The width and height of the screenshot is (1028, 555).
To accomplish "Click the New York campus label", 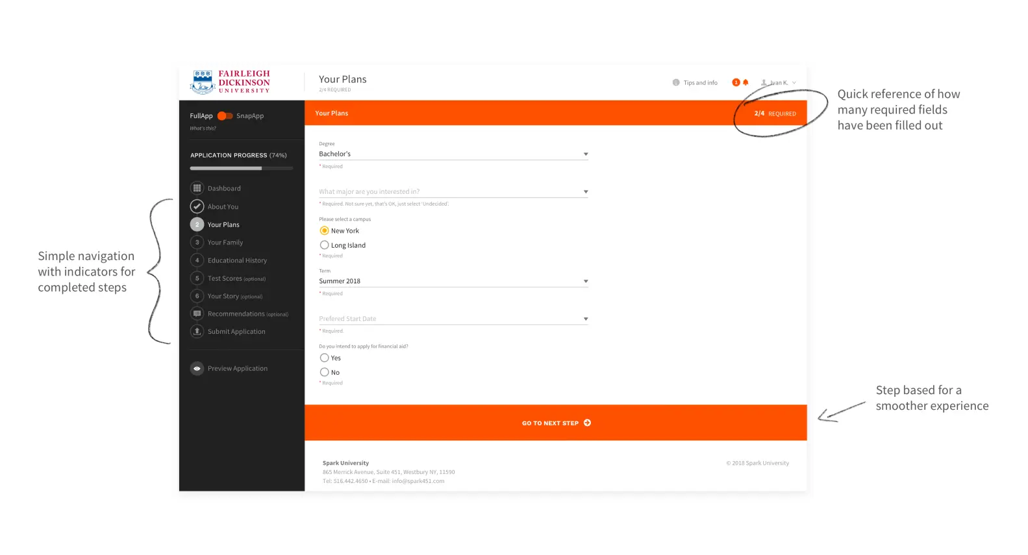I will tap(345, 231).
